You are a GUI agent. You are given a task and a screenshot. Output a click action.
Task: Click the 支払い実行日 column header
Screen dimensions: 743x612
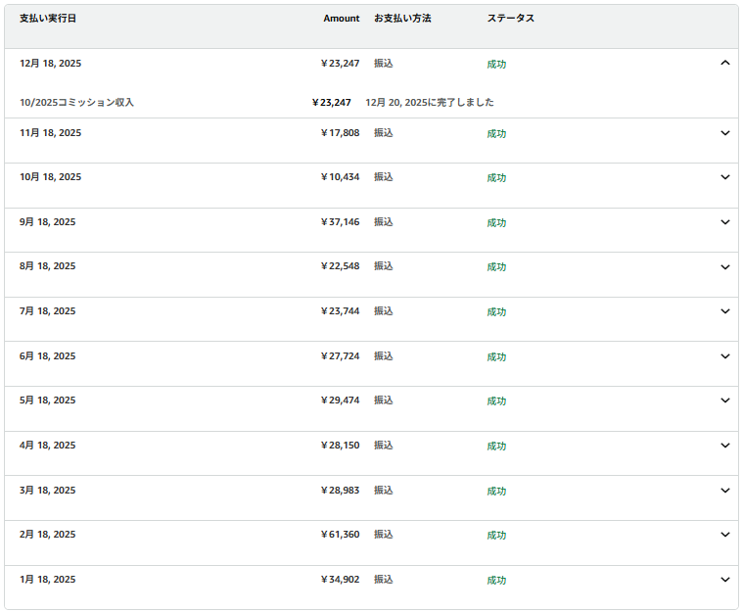click(x=47, y=19)
